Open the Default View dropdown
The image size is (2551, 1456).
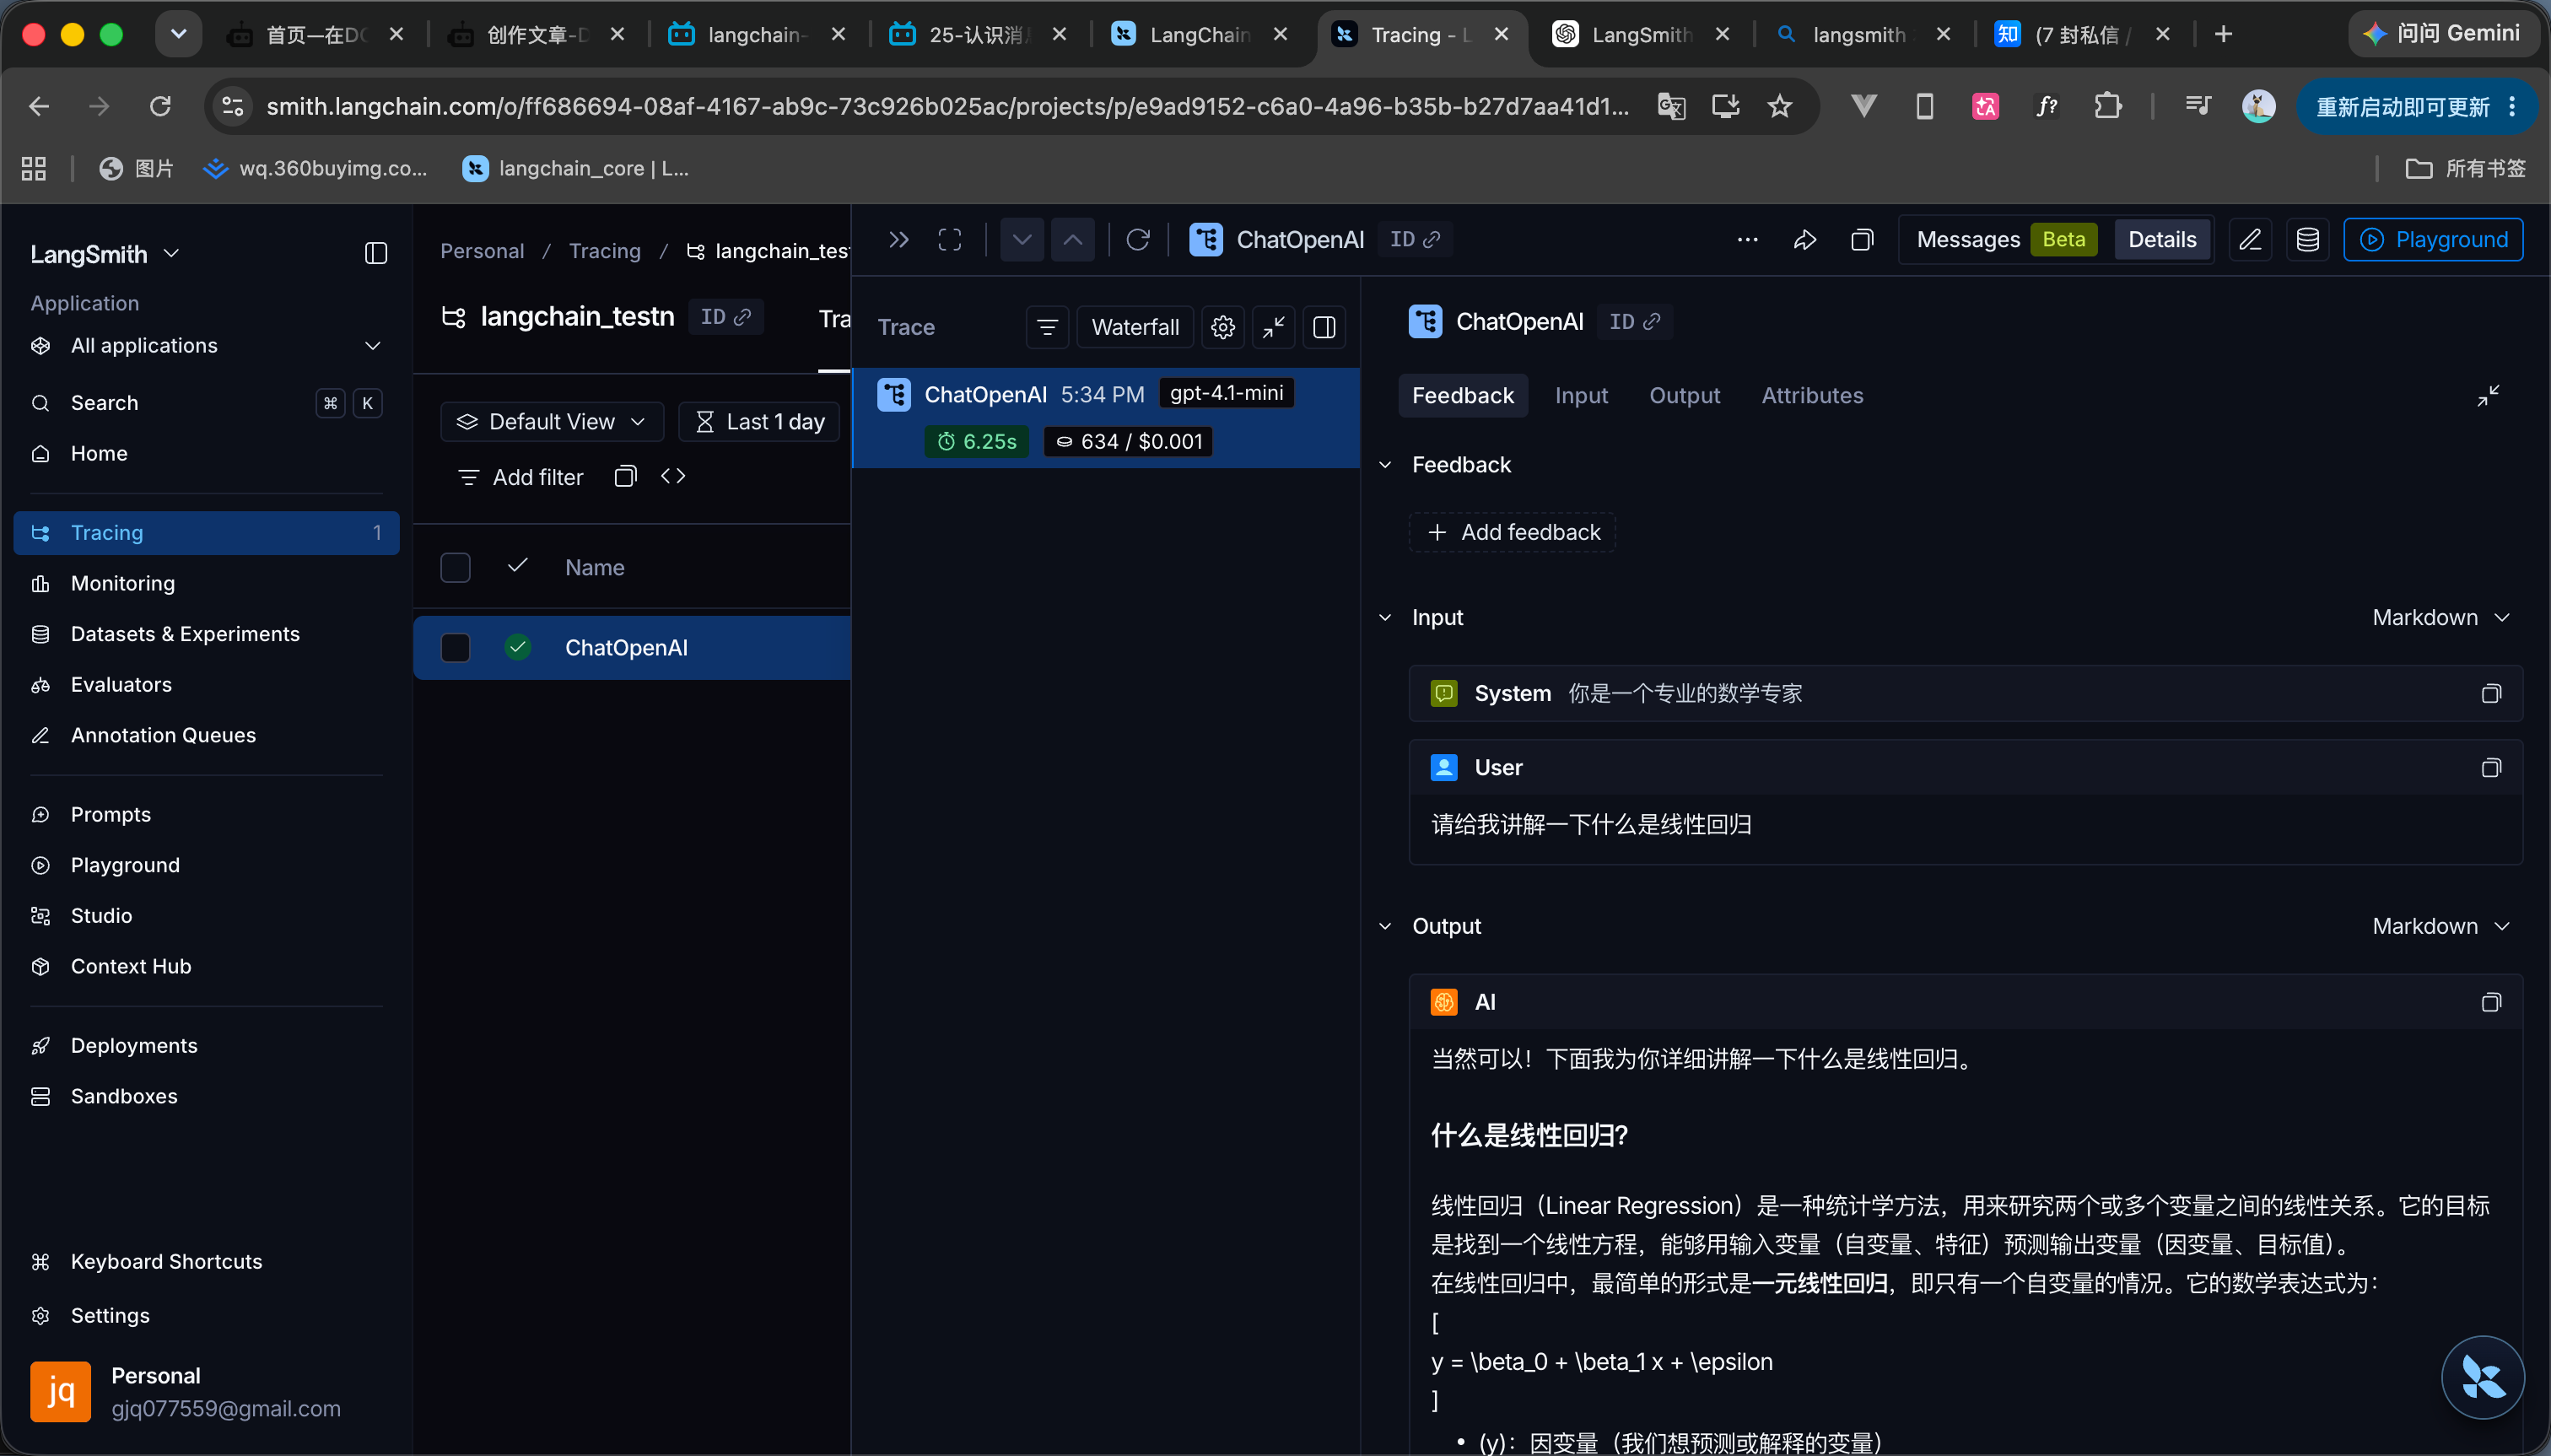552,422
